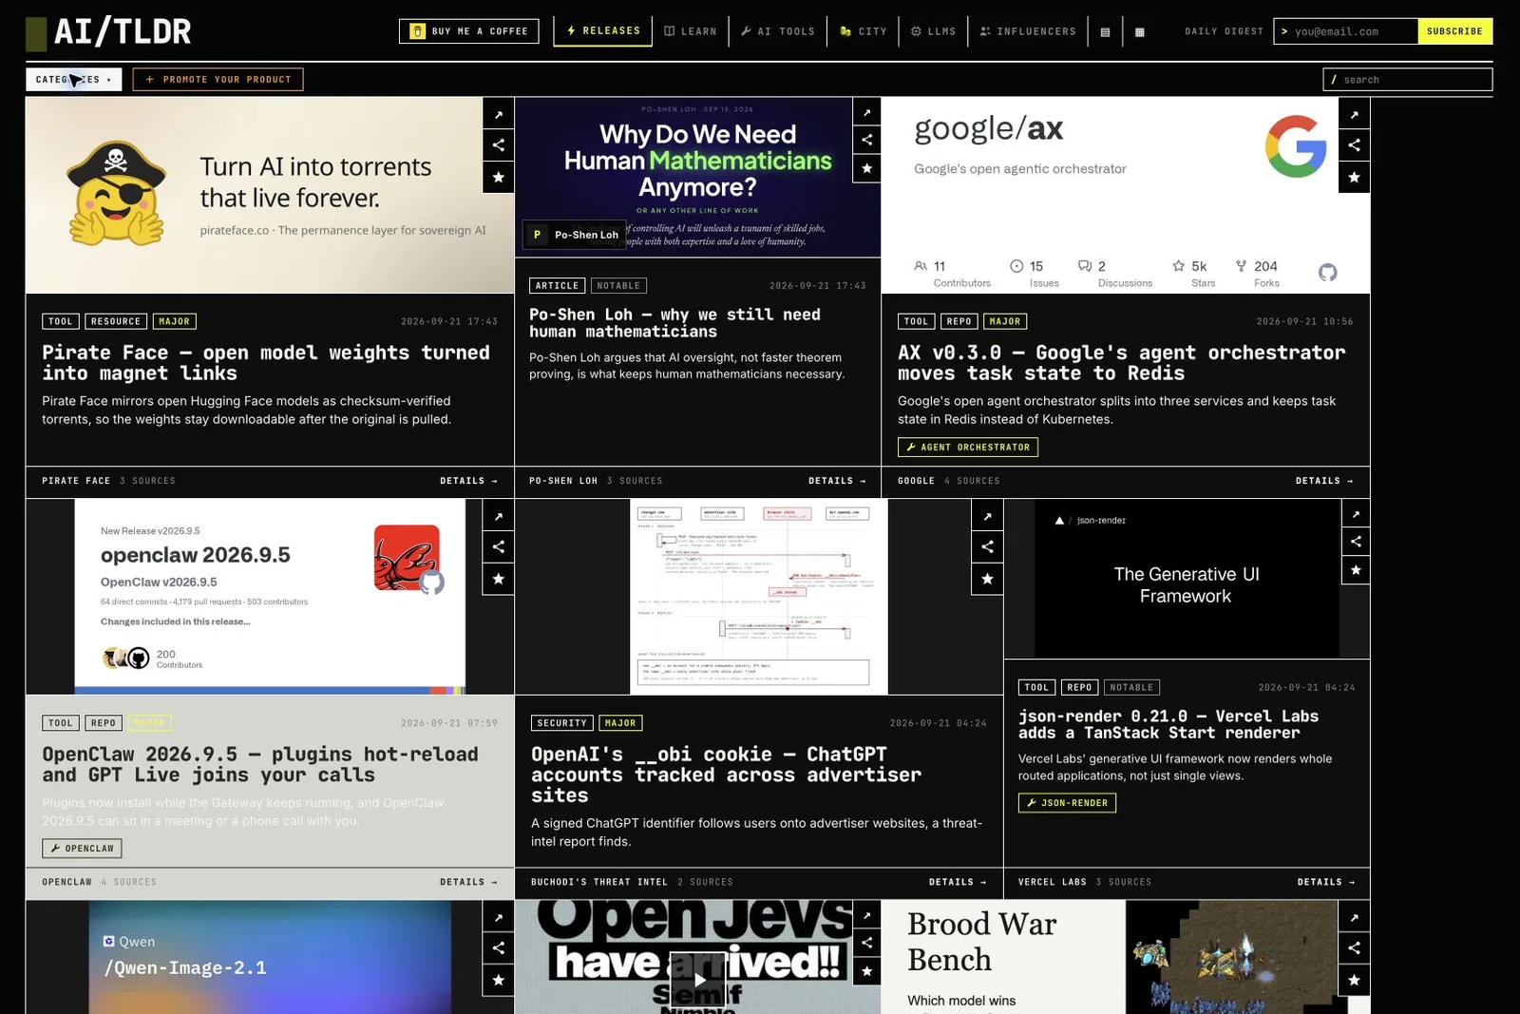This screenshot has height=1014, width=1520.
Task: Open the Learn tab
Action: 691,31
